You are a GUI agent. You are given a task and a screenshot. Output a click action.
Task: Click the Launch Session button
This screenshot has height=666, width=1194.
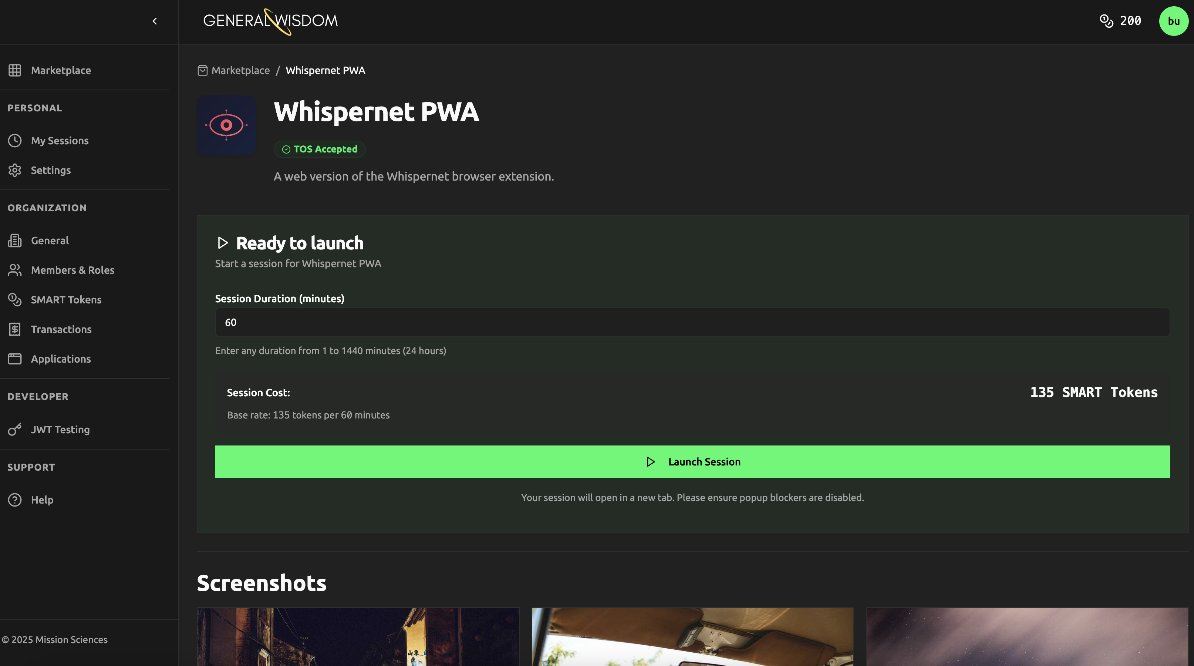pos(692,462)
